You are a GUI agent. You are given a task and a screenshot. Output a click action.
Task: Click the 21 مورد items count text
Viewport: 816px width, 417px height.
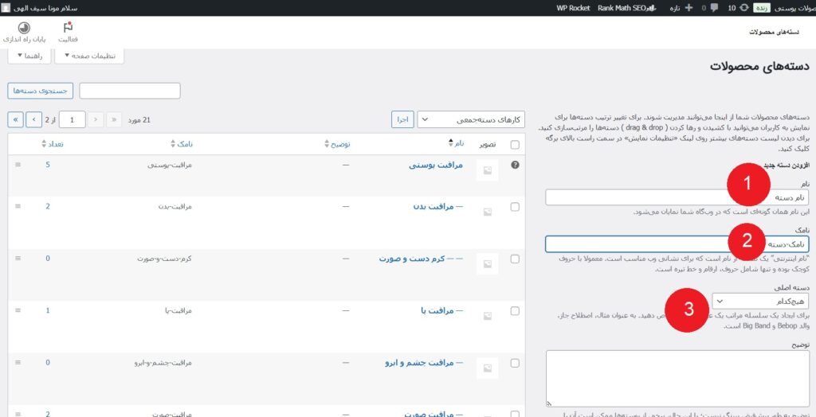click(x=139, y=120)
